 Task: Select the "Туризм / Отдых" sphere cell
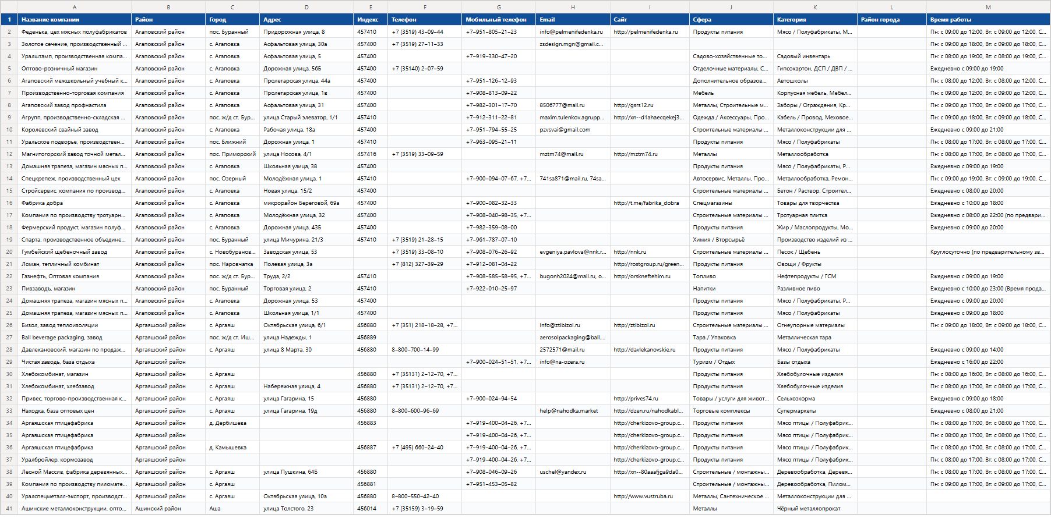[x=731, y=362]
